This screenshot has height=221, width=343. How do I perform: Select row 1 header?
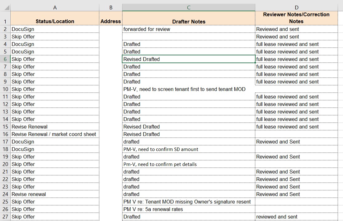tap(5, 18)
